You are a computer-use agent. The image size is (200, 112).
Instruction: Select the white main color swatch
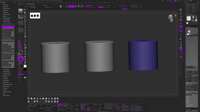coord(25,66)
